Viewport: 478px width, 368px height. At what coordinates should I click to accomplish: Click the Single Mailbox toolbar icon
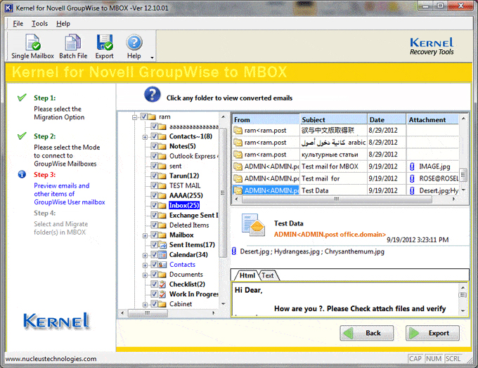[x=32, y=42]
